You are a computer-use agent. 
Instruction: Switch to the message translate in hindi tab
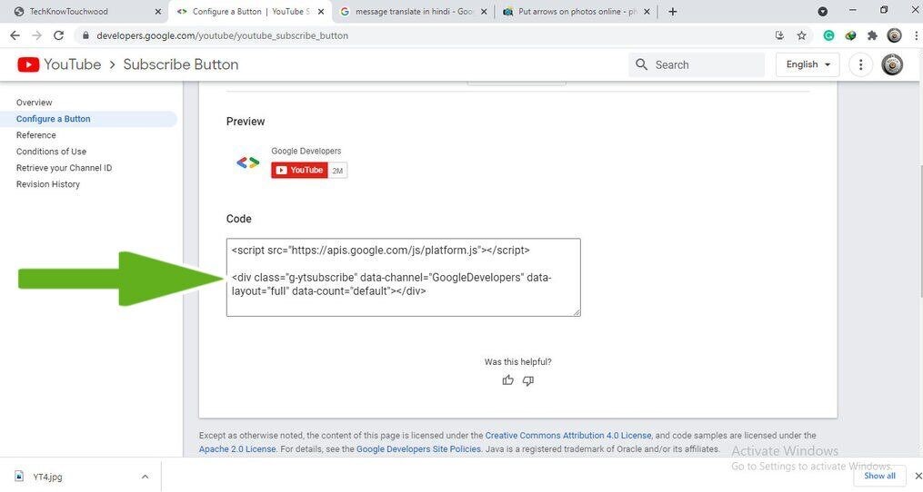tap(412, 12)
